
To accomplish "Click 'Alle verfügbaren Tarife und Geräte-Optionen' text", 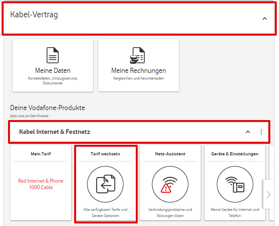I will (105, 213).
